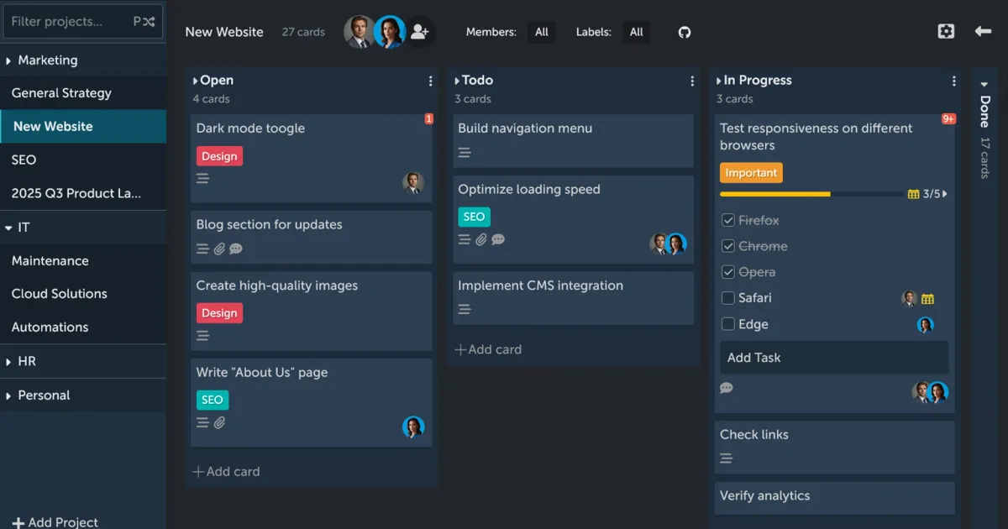Expand the Marketing project group

tap(9, 60)
